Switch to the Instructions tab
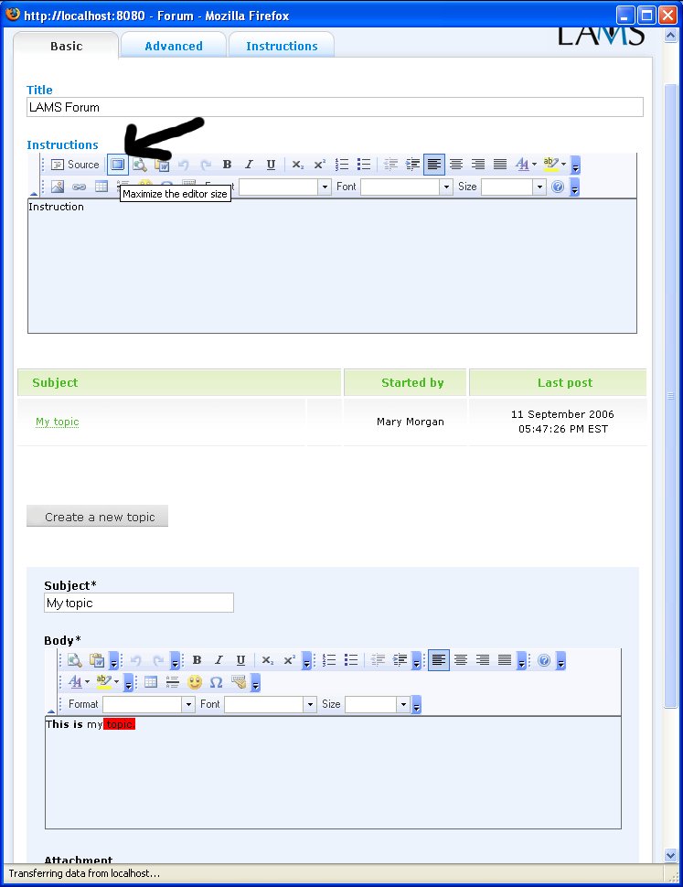 (282, 46)
